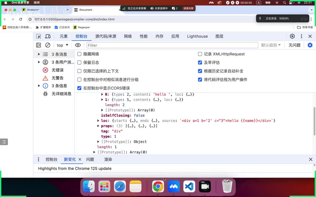Open Safari from the dock
The width and height of the screenshot is (316, 197).
click(x=120, y=186)
